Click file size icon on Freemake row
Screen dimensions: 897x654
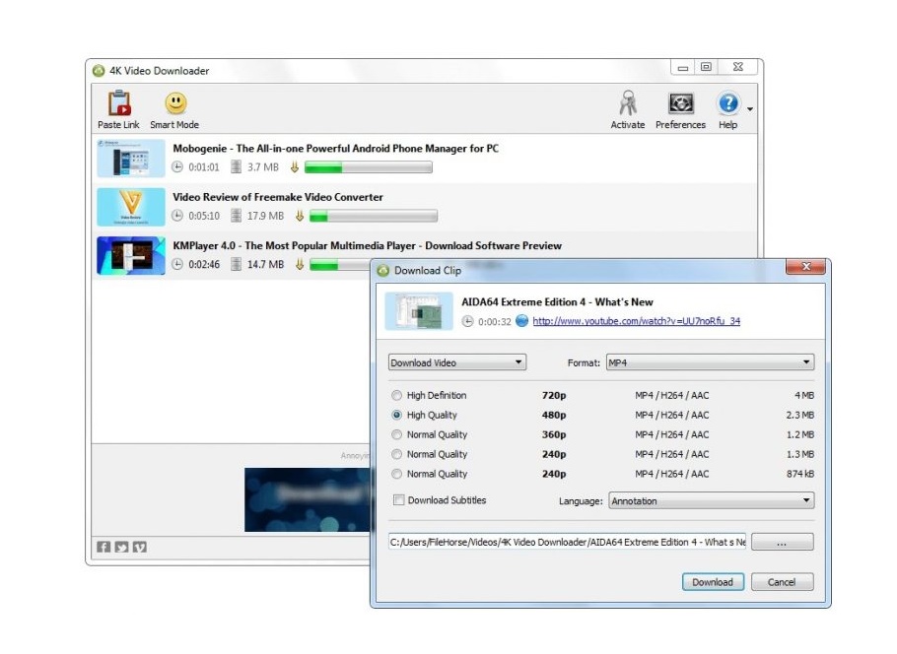point(236,216)
